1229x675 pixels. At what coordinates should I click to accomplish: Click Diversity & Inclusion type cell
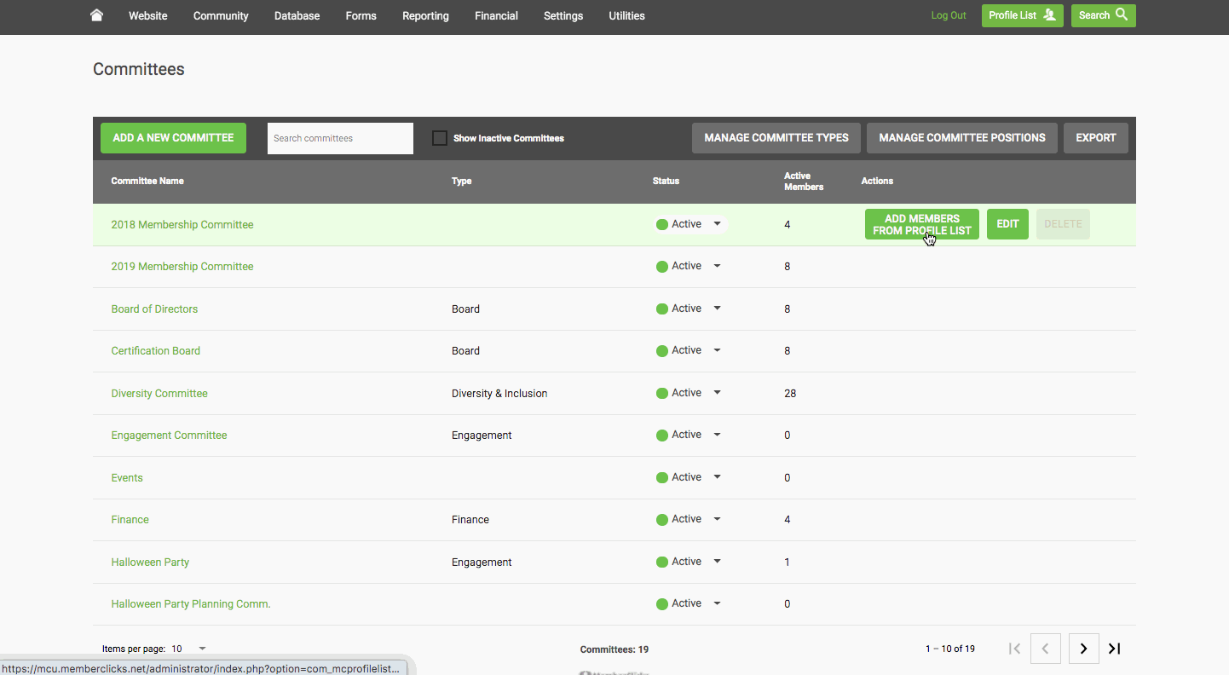click(499, 394)
